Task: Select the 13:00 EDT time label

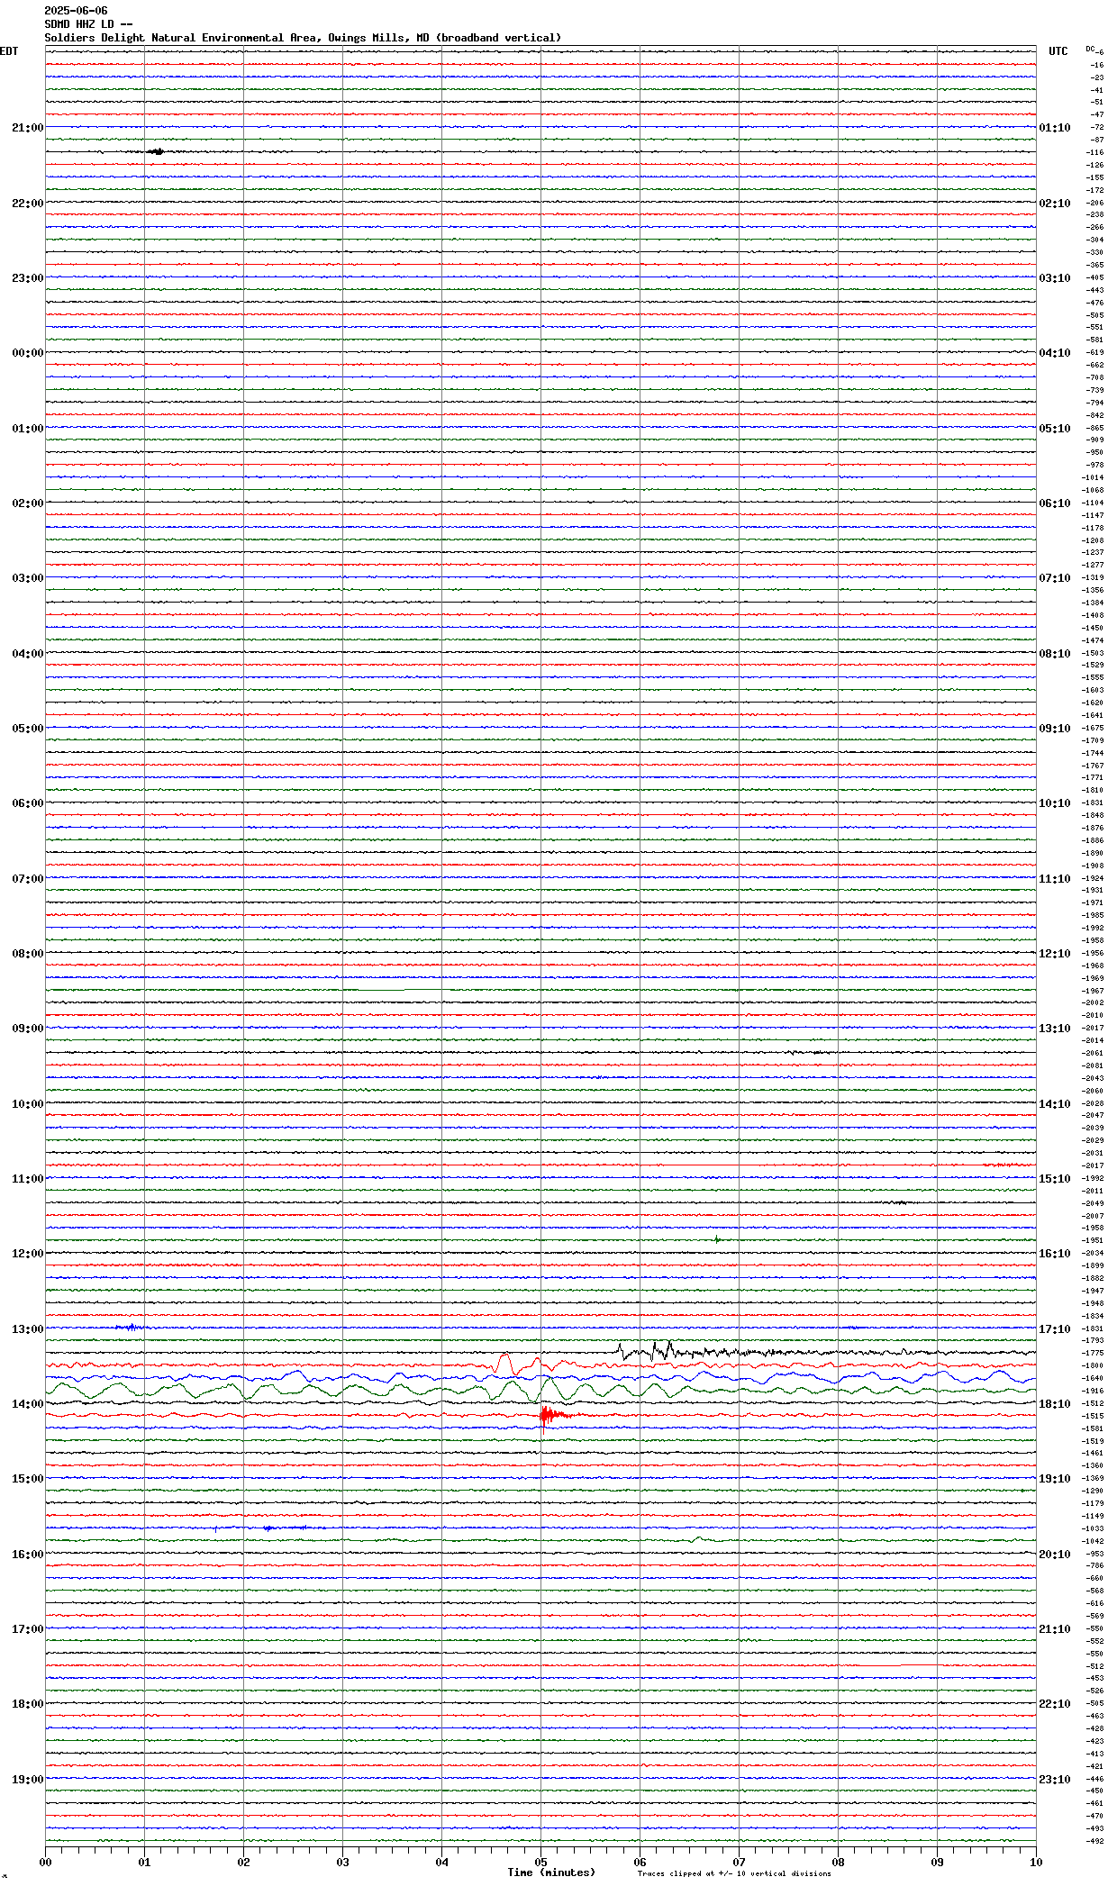Action: (28, 1329)
